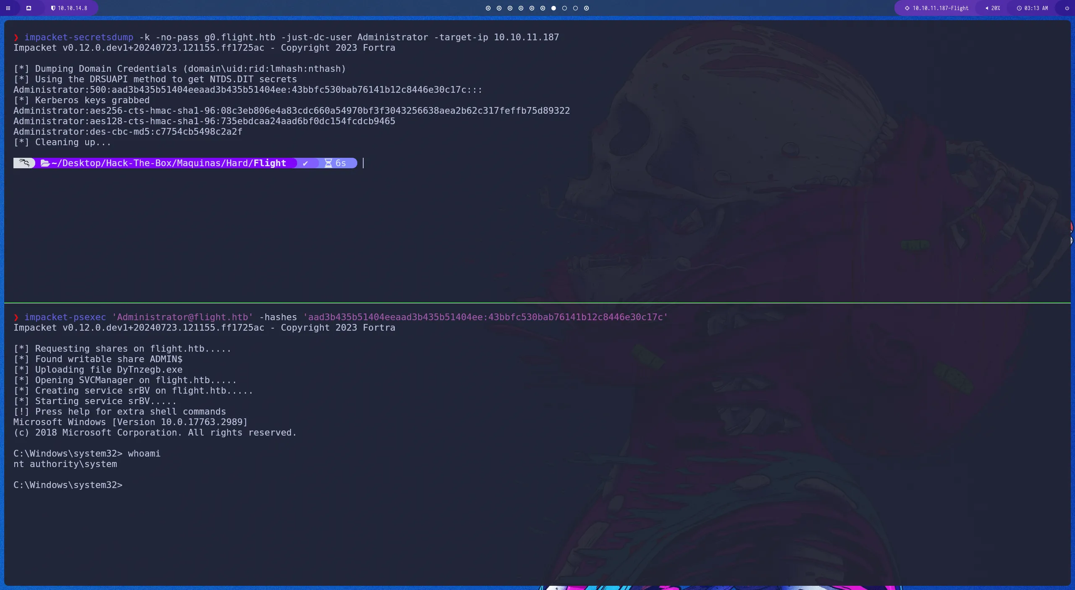The height and width of the screenshot is (590, 1075).
Task: Switch to the filled active workspace dot
Action: click(553, 8)
